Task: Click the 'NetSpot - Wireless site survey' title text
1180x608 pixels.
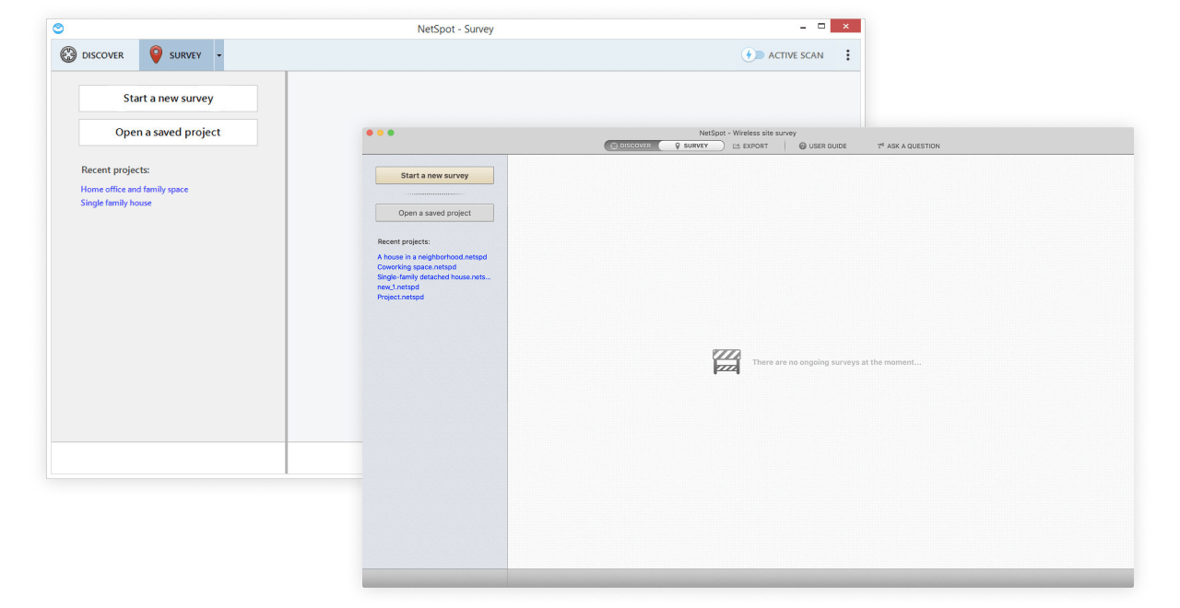Action: pyautogui.click(x=748, y=133)
